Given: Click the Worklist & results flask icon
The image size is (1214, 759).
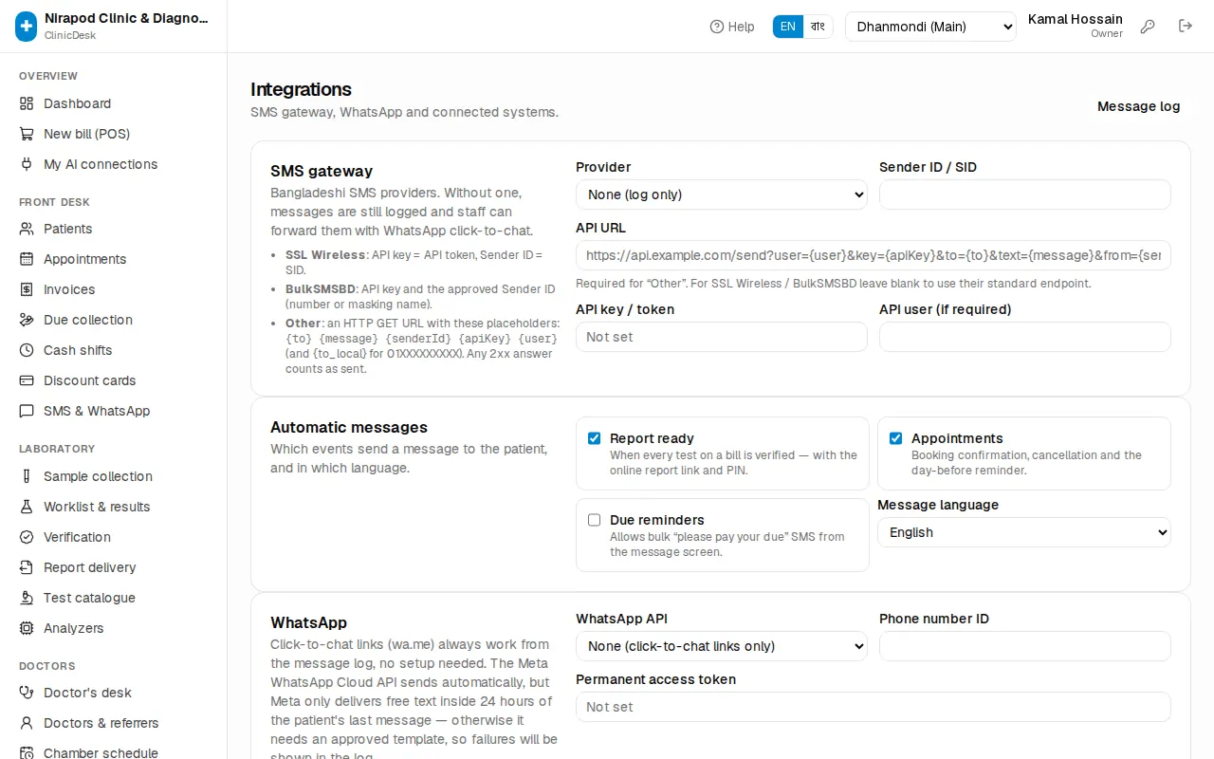Looking at the screenshot, I should [x=27, y=507].
